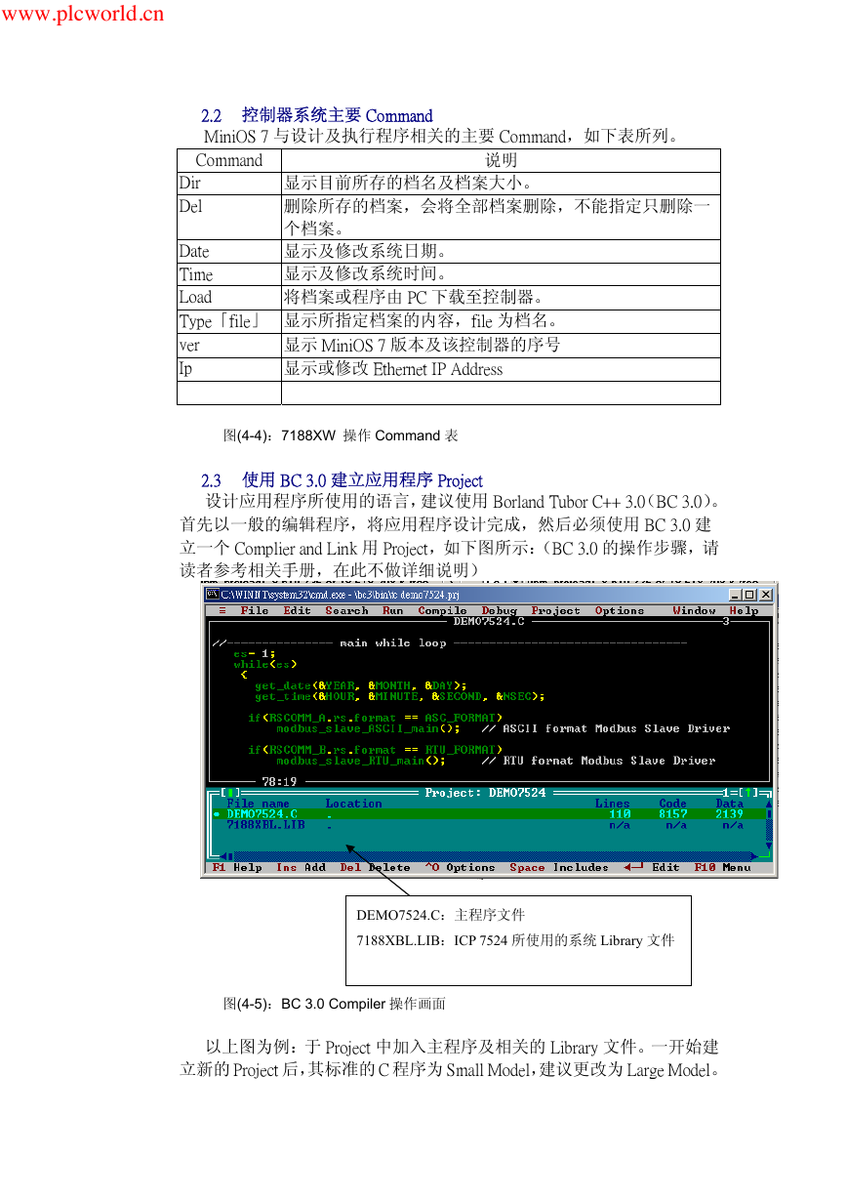Click the DEMO7524.C editor window title
The width and height of the screenshot is (847, 1199).
click(x=488, y=620)
